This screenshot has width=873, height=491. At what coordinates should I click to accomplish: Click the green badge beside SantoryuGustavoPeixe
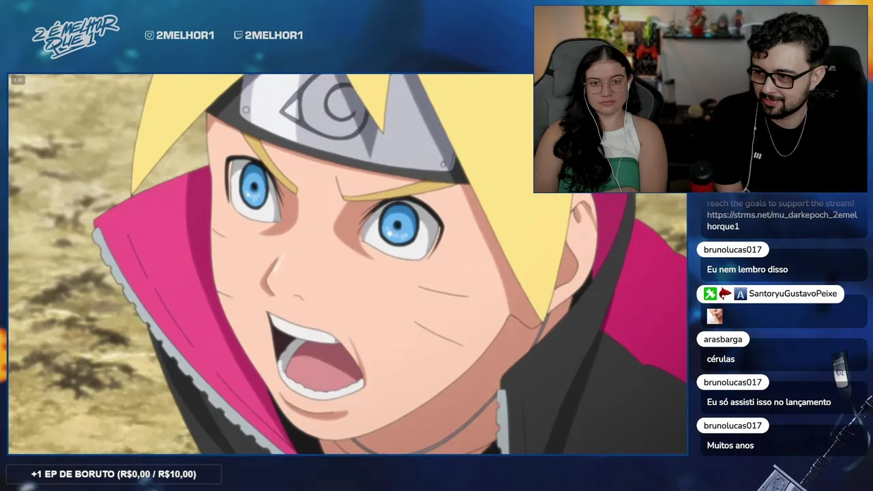tap(710, 294)
